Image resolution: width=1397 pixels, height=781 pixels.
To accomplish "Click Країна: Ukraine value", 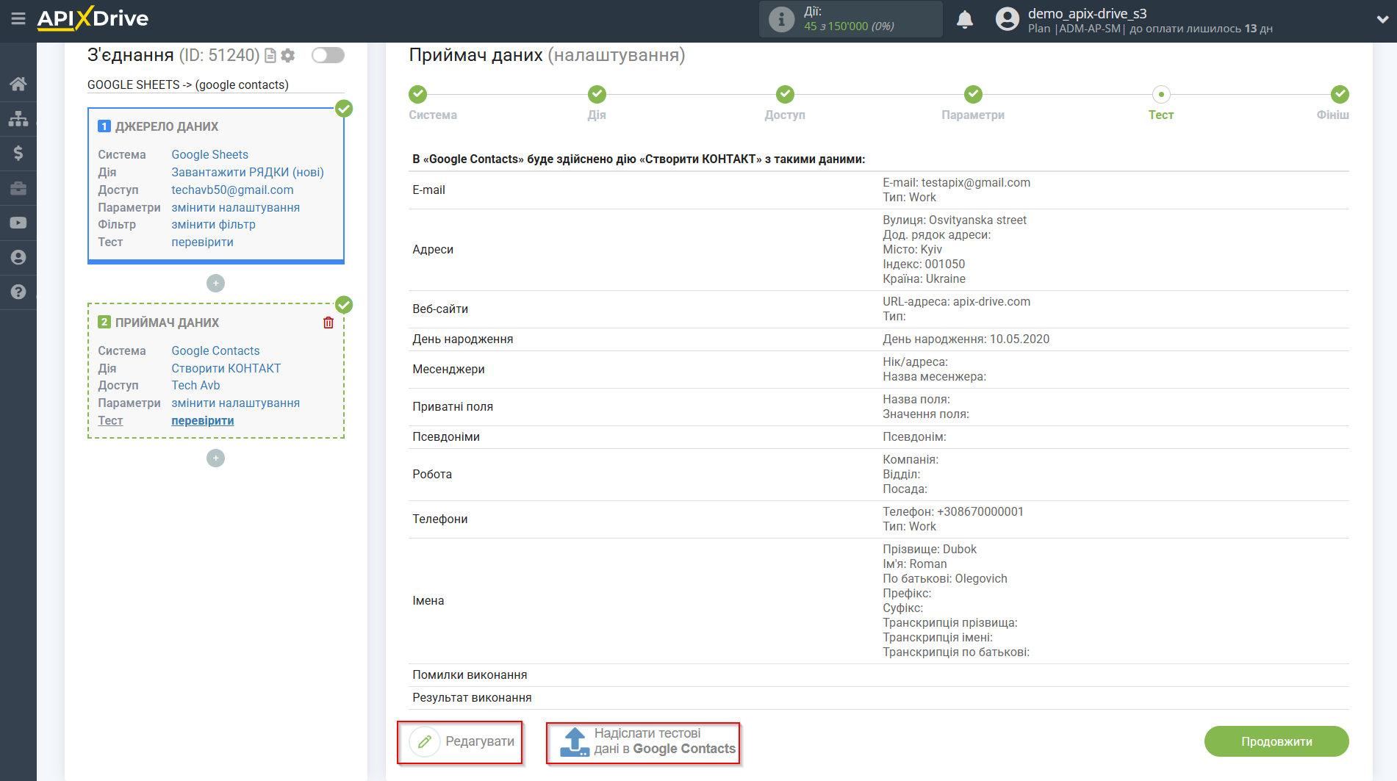I will (x=924, y=278).
